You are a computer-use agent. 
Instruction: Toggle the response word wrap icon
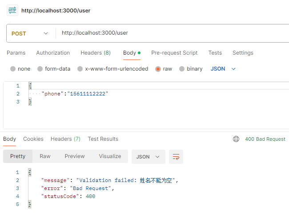[x=176, y=157]
